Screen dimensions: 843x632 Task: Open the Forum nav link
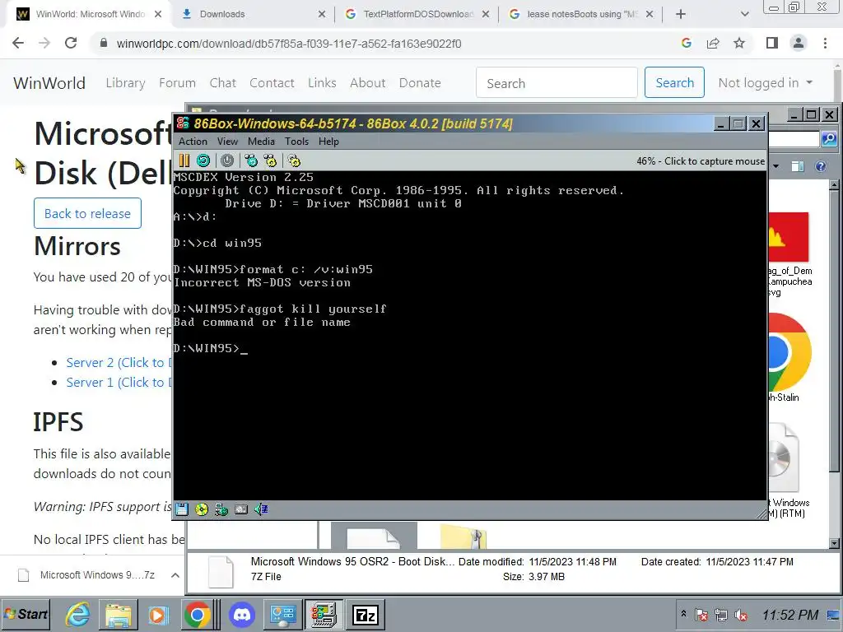point(178,83)
